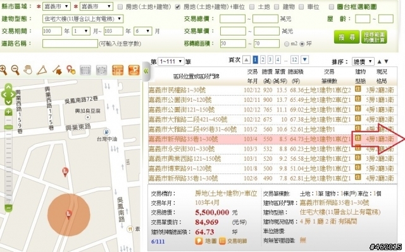Screen dimensions: 405x252
Task: Go to results page 2
Action: point(263,60)
